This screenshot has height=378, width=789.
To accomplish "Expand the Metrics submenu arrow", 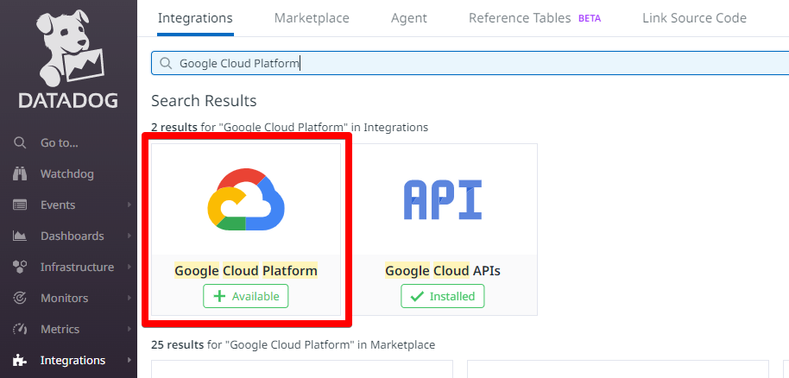I will pos(129,329).
